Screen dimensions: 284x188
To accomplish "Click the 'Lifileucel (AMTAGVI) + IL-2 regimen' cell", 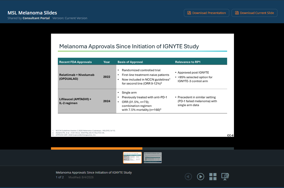I will pos(75,101).
